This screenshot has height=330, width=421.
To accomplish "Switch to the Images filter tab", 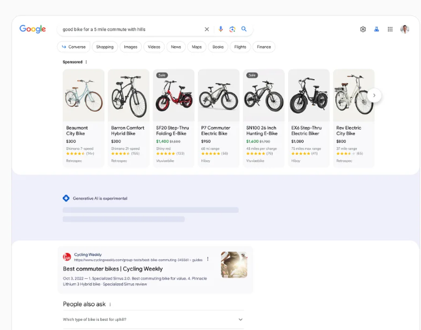I will [x=131, y=47].
